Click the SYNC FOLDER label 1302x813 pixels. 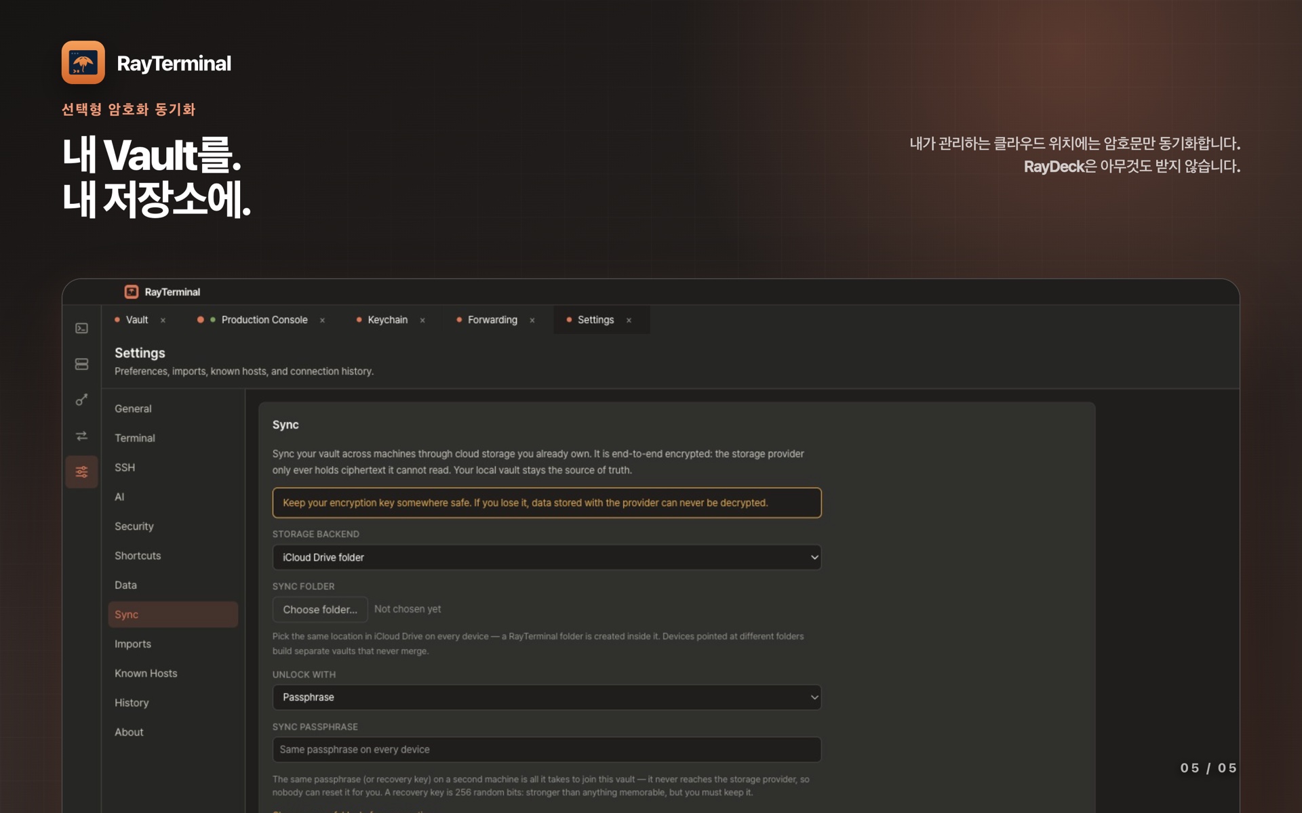tap(303, 586)
